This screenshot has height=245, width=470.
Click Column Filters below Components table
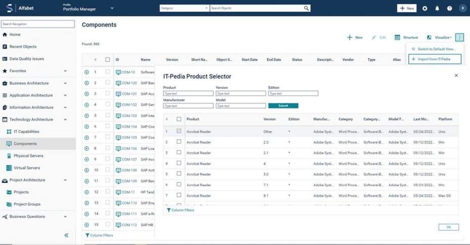coord(99,235)
